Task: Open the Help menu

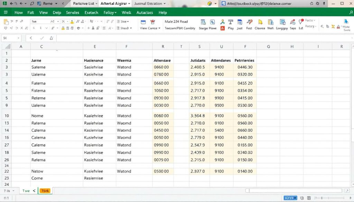Action: point(162,13)
